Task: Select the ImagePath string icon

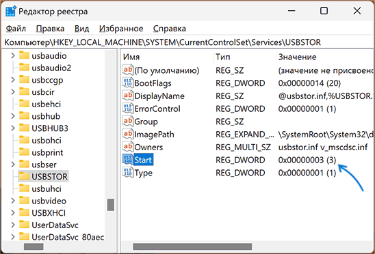Action: pyautogui.click(x=127, y=134)
